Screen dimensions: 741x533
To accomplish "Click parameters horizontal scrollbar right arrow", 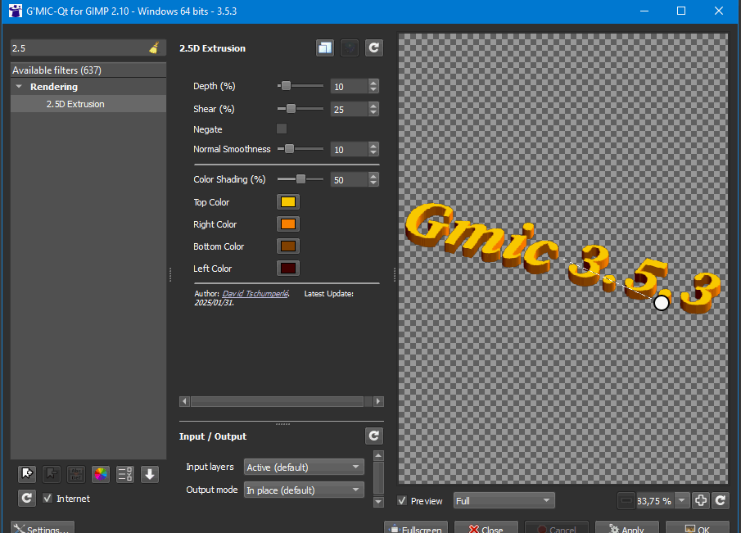I will point(378,401).
